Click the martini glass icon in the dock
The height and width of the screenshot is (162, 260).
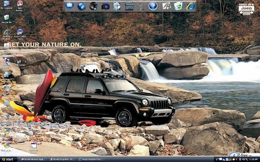[x=141, y=6]
